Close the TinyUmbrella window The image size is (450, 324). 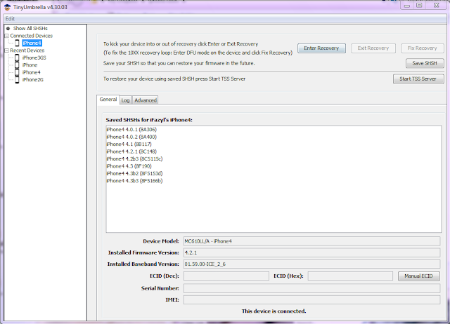[437, 6]
